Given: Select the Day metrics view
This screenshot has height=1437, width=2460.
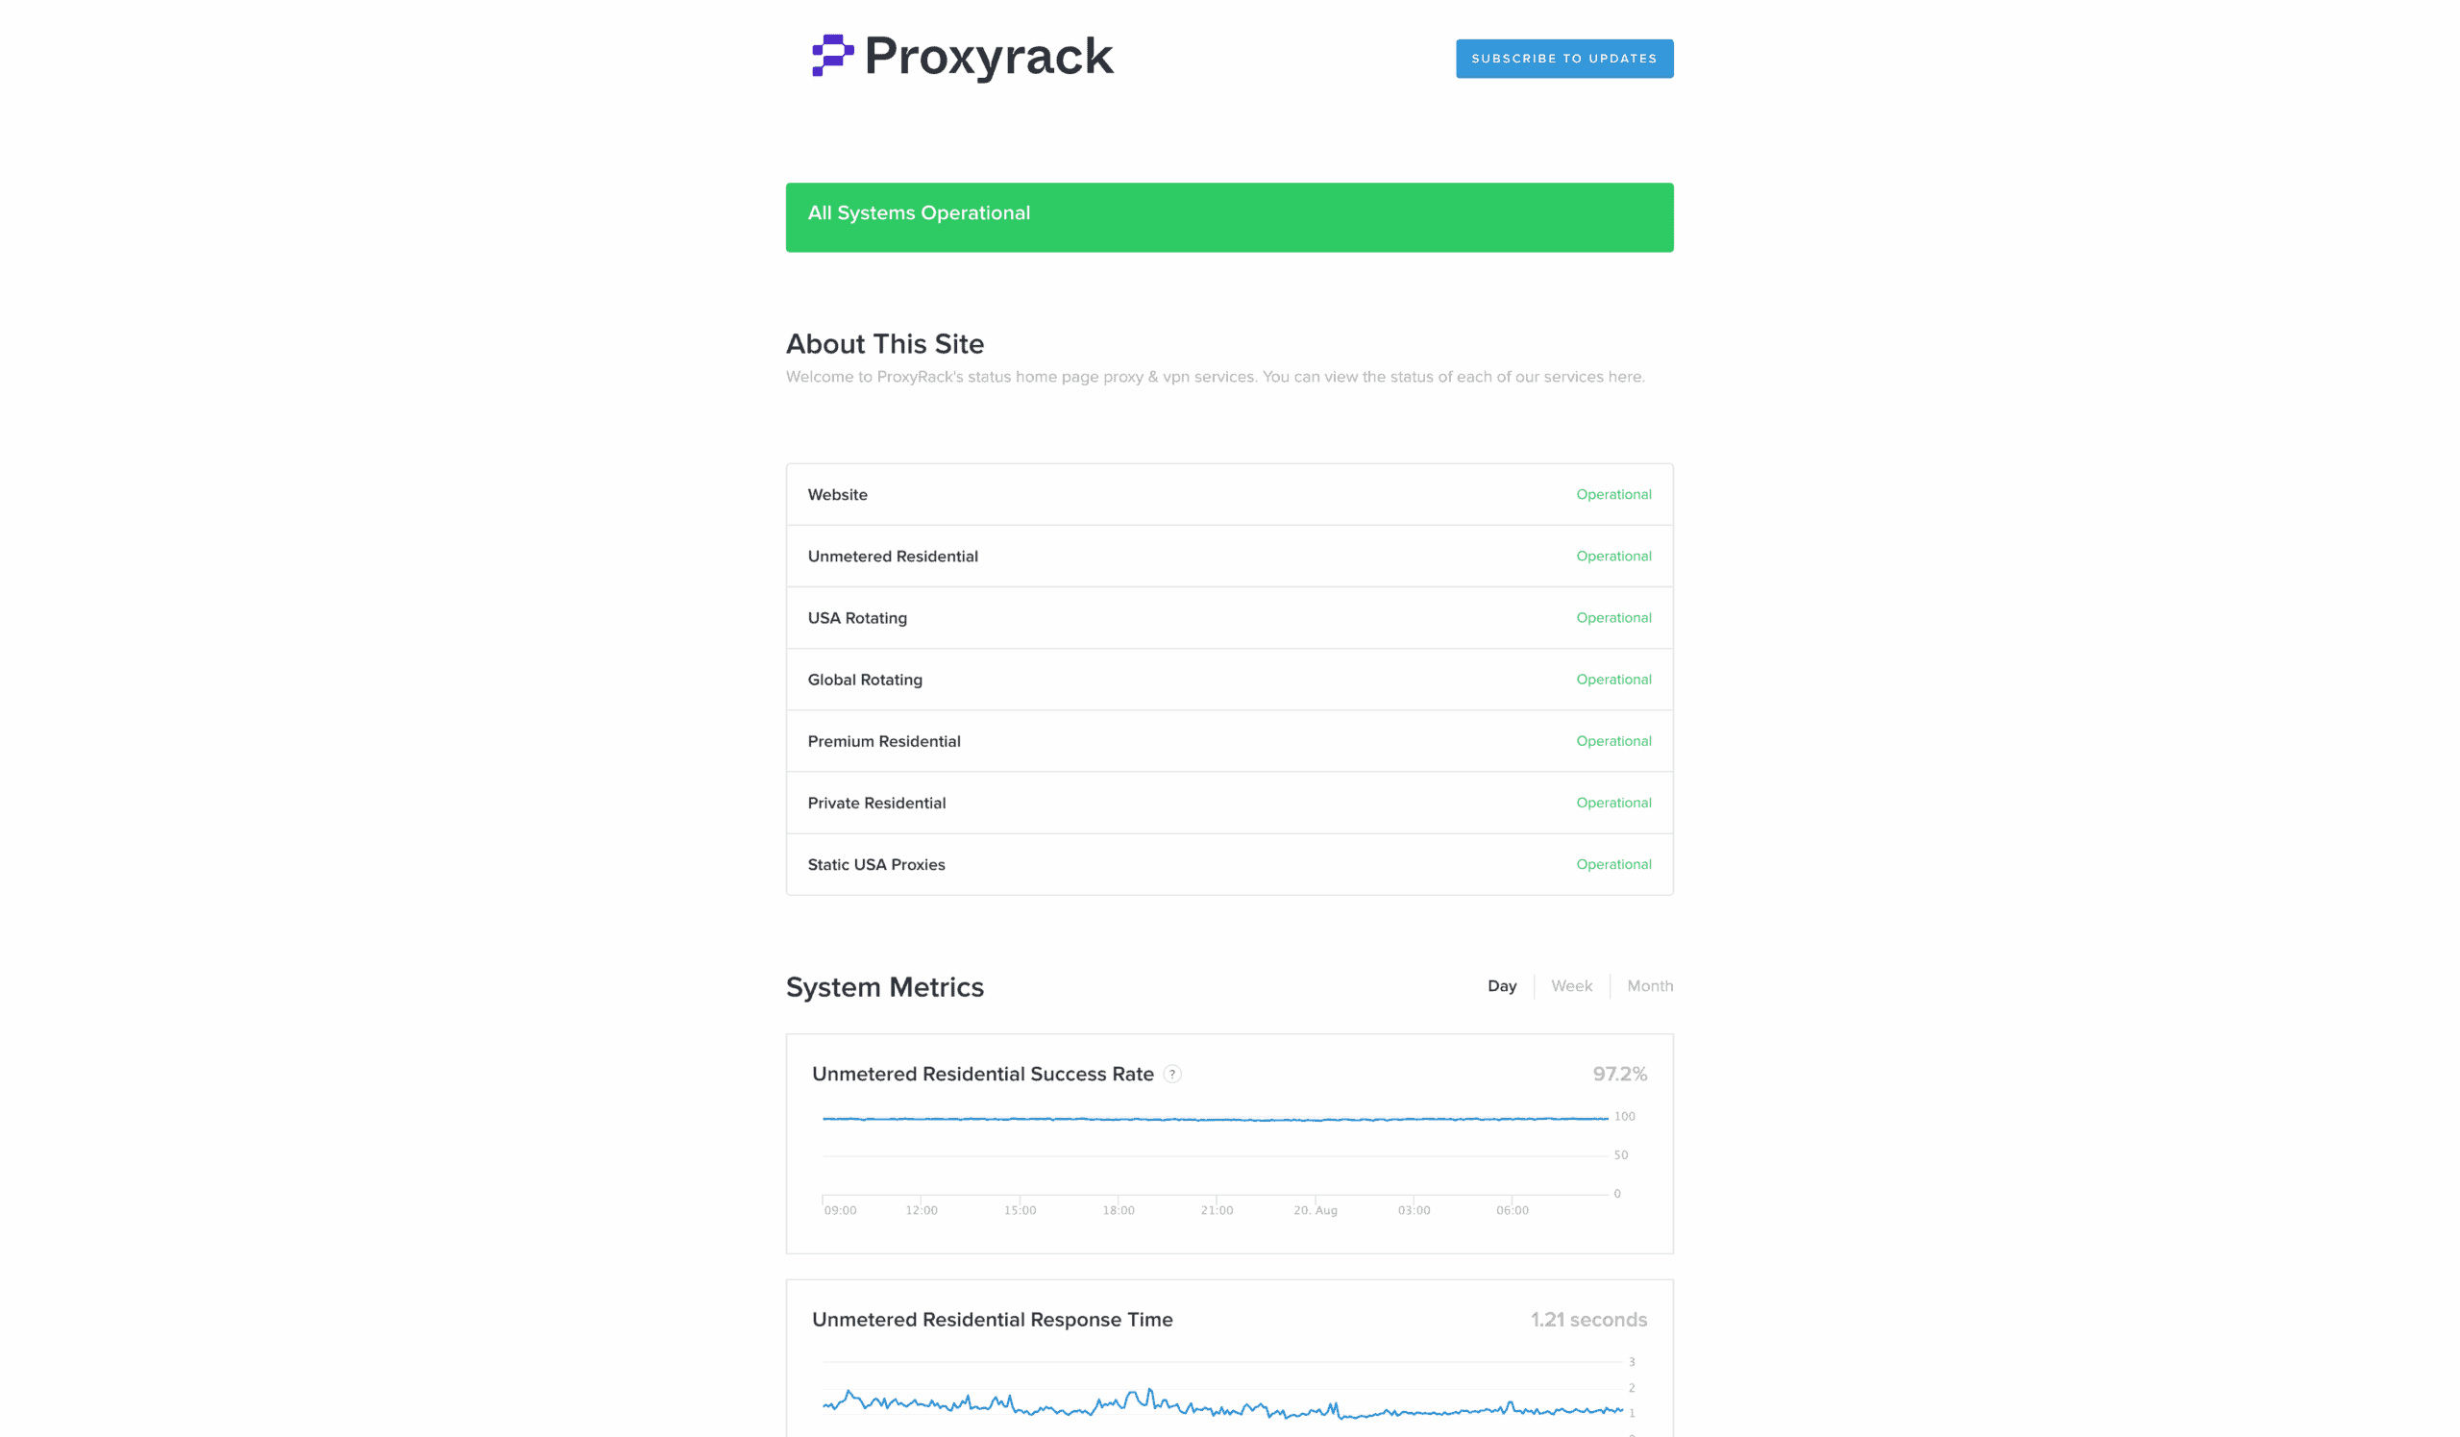Looking at the screenshot, I should (x=1501, y=986).
